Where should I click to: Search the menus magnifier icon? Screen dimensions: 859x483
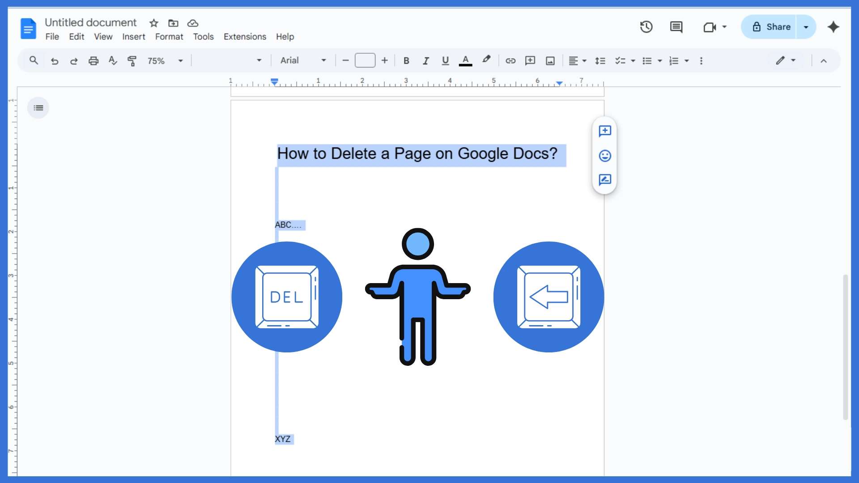tap(34, 60)
